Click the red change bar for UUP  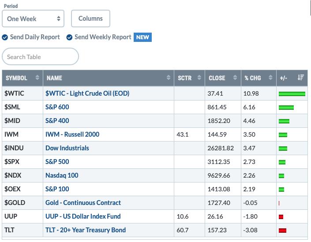[281, 217]
